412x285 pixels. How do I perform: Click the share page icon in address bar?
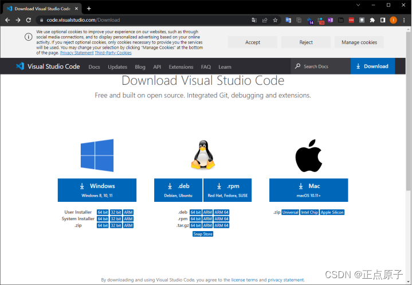point(265,20)
